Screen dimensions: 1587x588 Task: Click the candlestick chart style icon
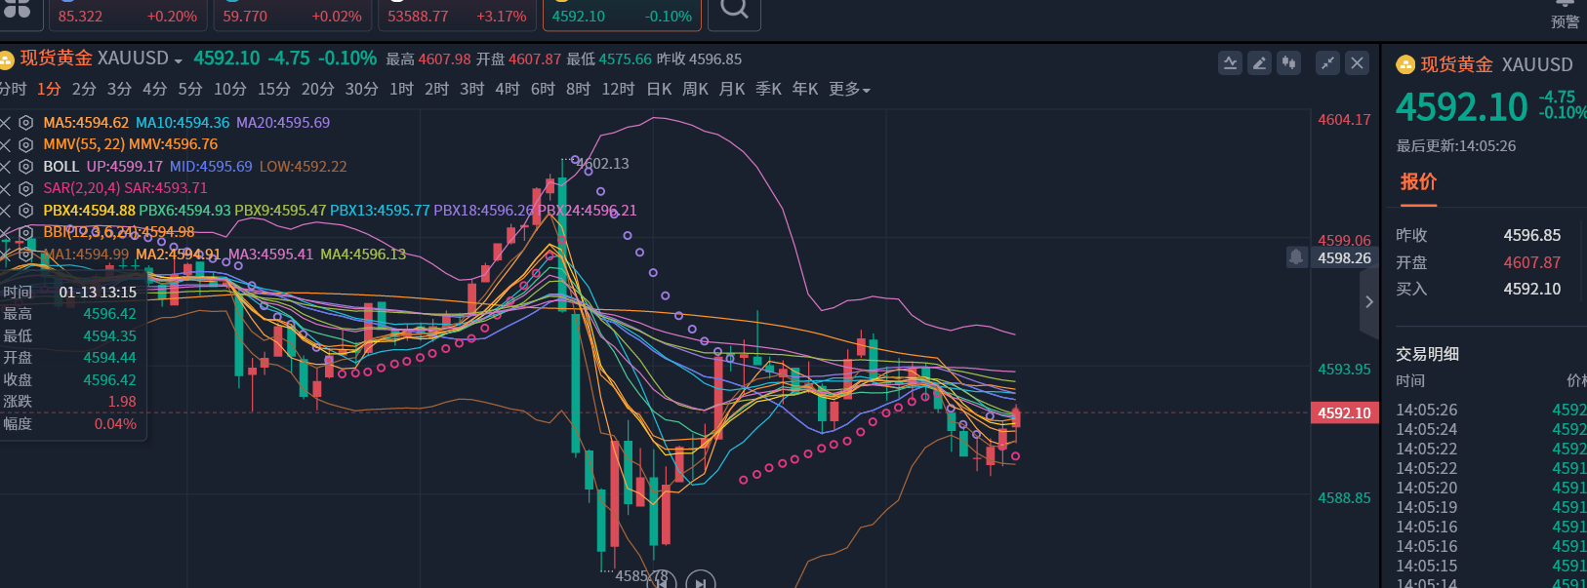click(x=1289, y=63)
